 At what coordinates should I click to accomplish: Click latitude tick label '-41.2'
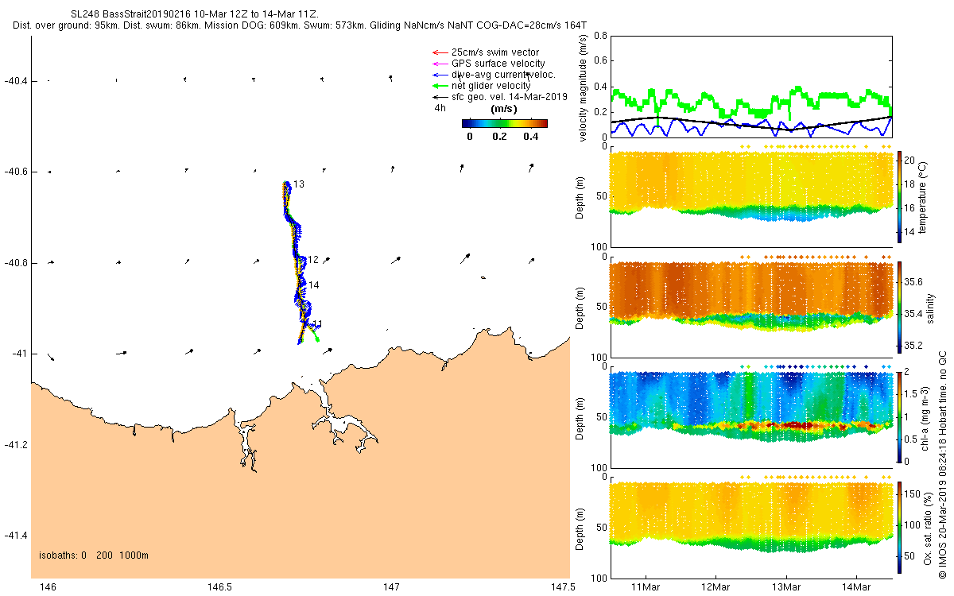click(15, 444)
